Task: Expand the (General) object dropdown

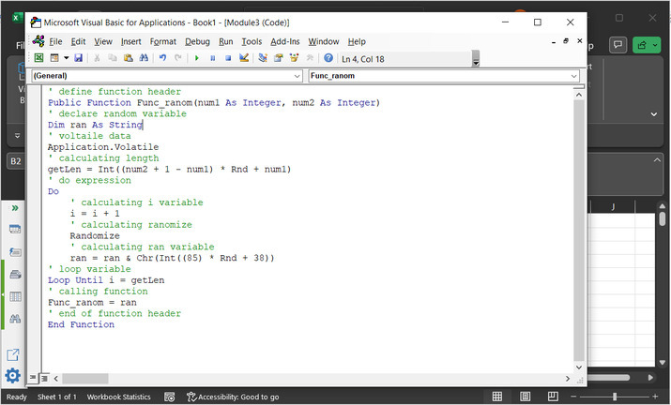Action: point(297,76)
